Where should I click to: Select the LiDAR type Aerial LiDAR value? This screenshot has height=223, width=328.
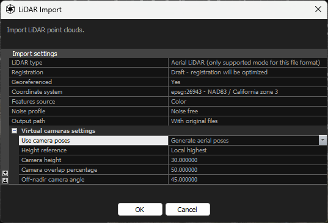[247, 63]
